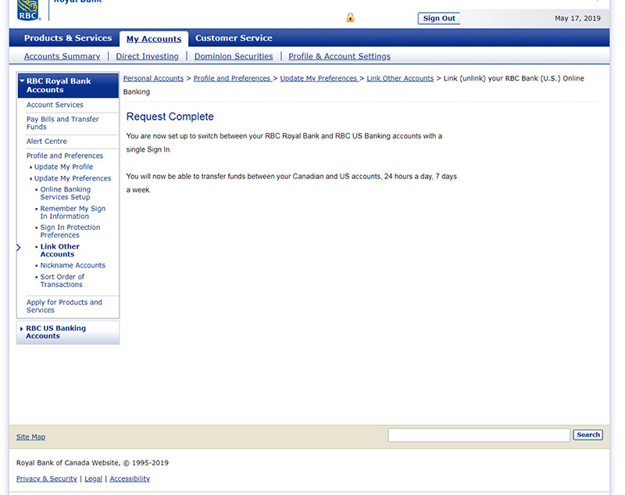Open Direct Investing submenu link
The width and height of the screenshot is (625, 495).
coord(147,56)
